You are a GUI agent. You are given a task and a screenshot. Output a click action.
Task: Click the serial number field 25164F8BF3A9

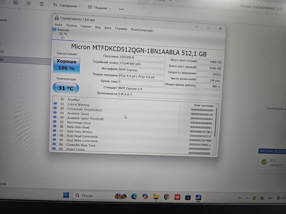pos(142,64)
